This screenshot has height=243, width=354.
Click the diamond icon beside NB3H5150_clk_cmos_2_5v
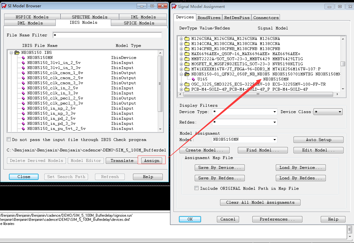click(23, 78)
